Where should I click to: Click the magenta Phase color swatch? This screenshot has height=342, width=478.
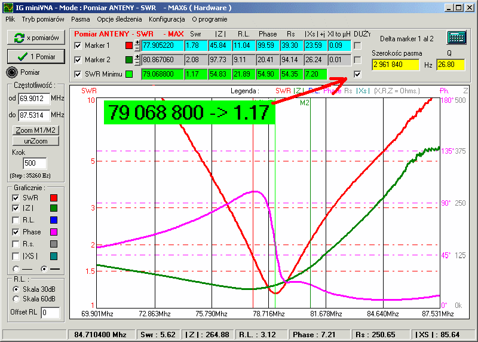pyautogui.click(x=53, y=232)
